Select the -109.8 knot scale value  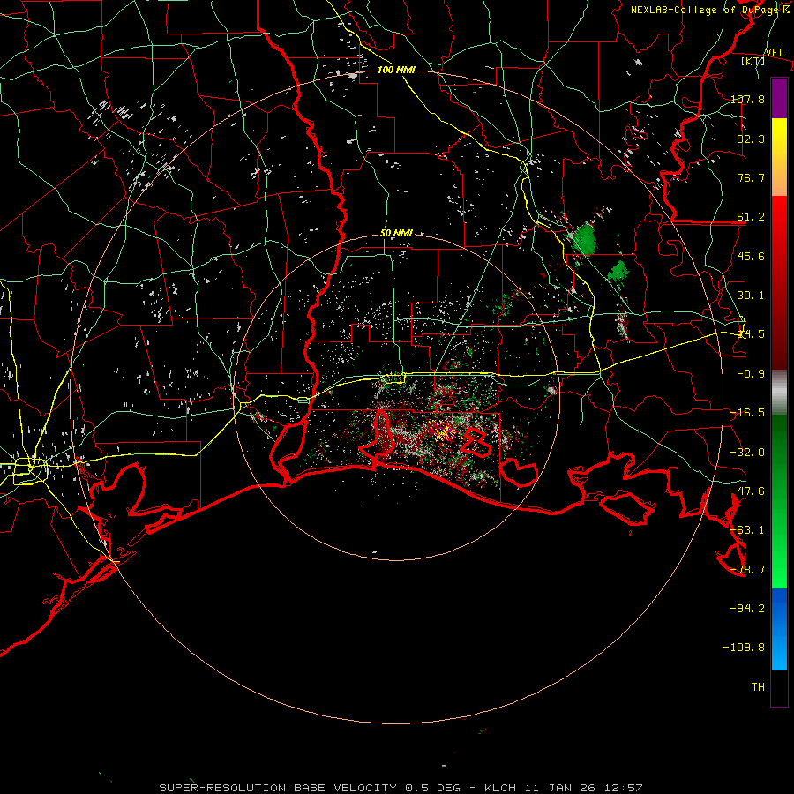coord(744,648)
